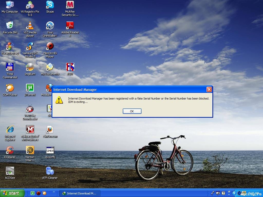Image resolution: width=263 pixels, height=197 pixels.
Task: Select the dds icon behind the dialog
Action: point(49,111)
